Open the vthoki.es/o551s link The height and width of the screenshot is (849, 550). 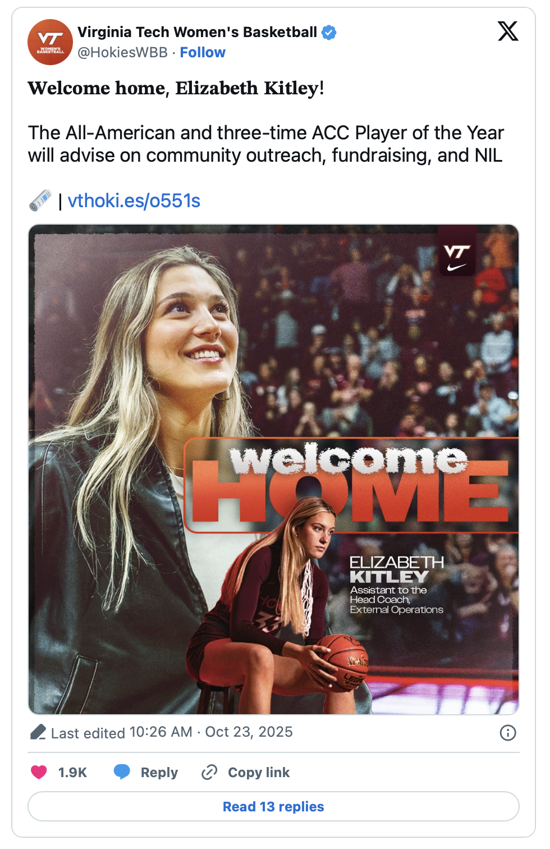pyautogui.click(x=134, y=200)
